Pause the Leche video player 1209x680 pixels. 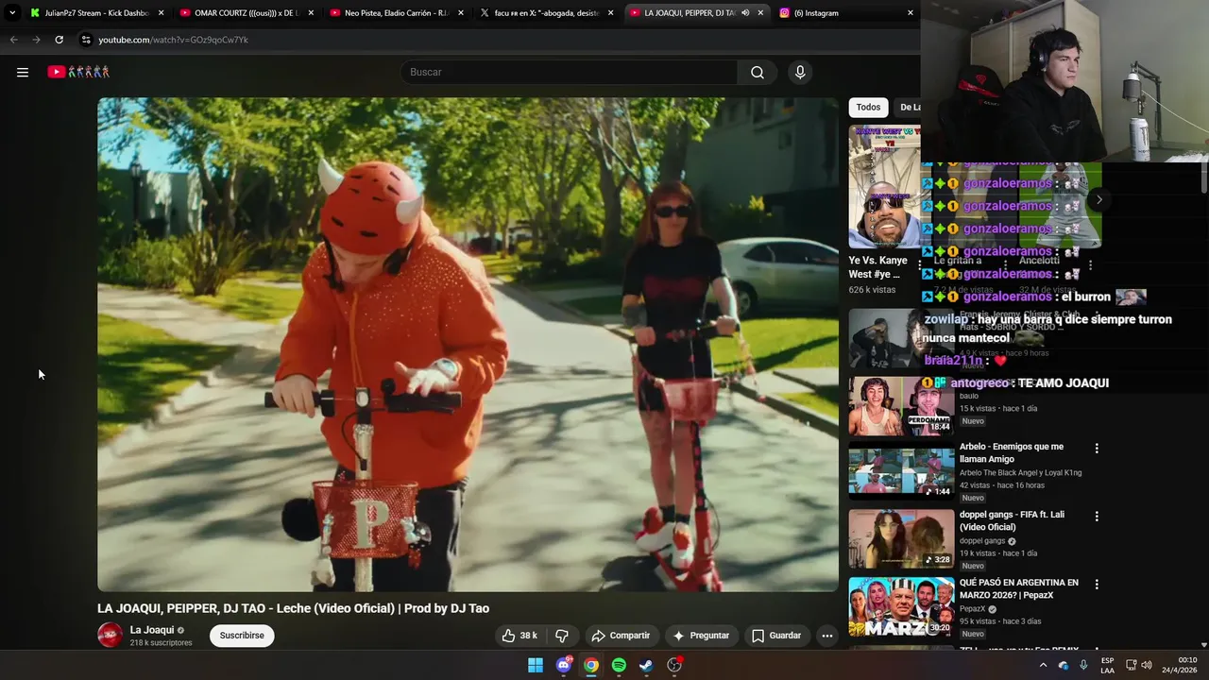tap(468, 345)
